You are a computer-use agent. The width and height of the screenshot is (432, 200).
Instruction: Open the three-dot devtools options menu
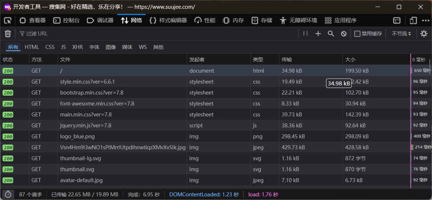pos(425,20)
